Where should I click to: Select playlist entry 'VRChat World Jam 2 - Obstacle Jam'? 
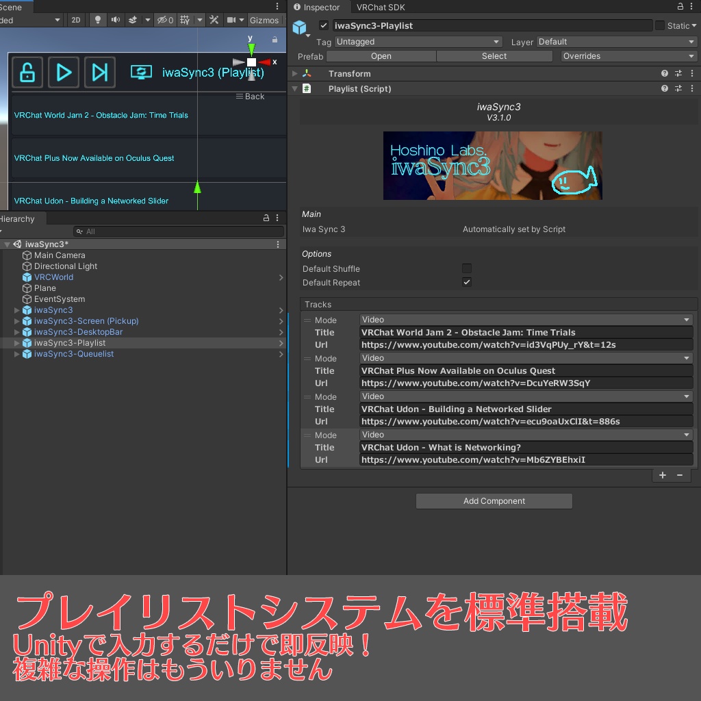tap(149, 115)
